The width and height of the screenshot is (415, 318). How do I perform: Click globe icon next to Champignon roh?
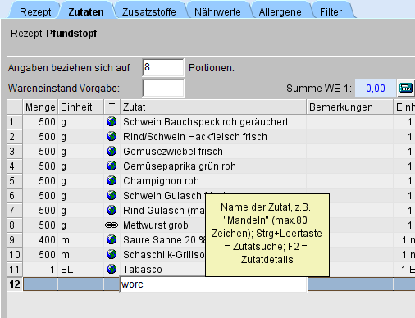112,180
